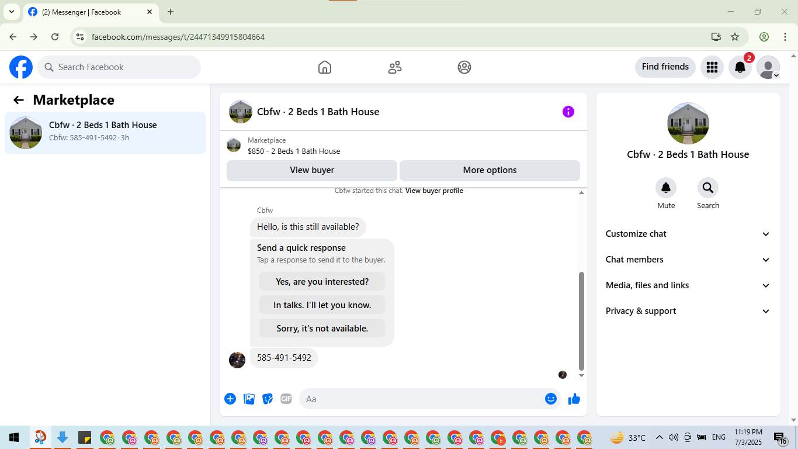The image size is (798, 449).
Task: Open conversation information purple icon
Action: coord(568,112)
